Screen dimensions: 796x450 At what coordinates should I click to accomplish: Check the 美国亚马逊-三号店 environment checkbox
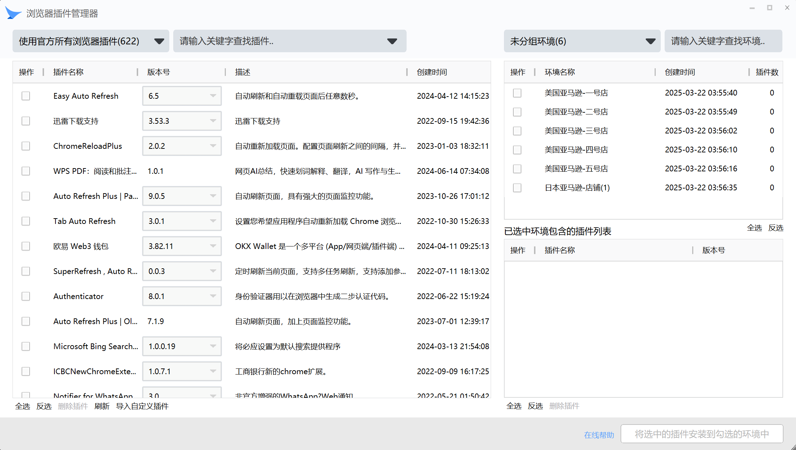[517, 131]
